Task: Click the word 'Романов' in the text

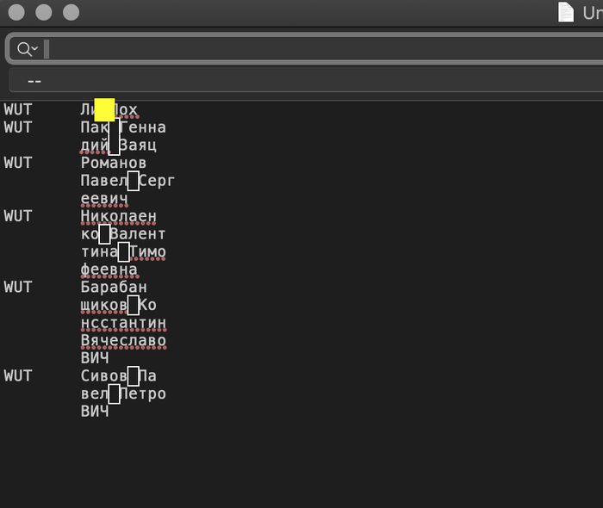Action: (x=114, y=163)
